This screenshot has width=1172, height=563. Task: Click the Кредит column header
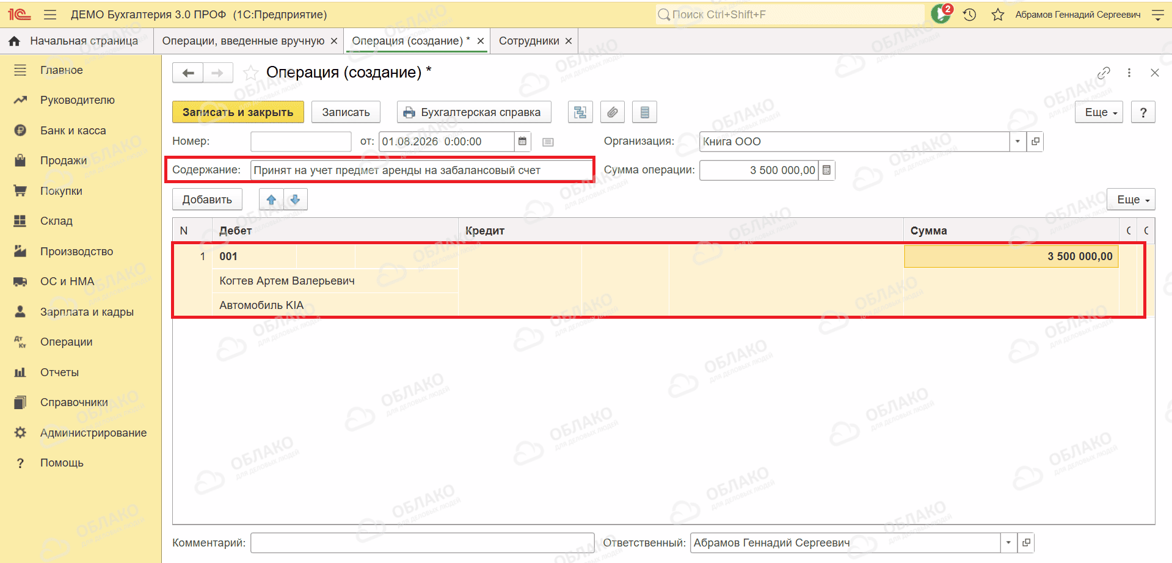point(680,231)
